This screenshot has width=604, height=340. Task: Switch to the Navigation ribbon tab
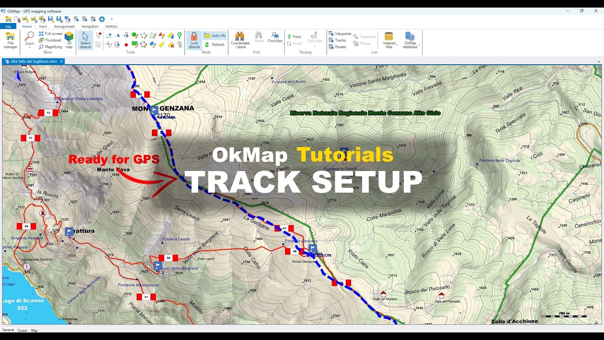90,26
